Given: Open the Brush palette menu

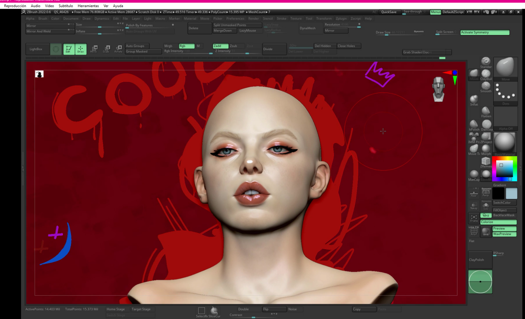Looking at the screenshot, I should pos(43,19).
